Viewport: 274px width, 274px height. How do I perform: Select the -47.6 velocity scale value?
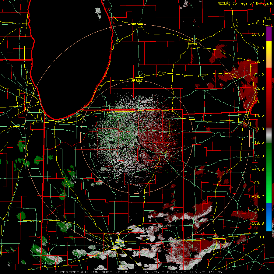click(258, 170)
